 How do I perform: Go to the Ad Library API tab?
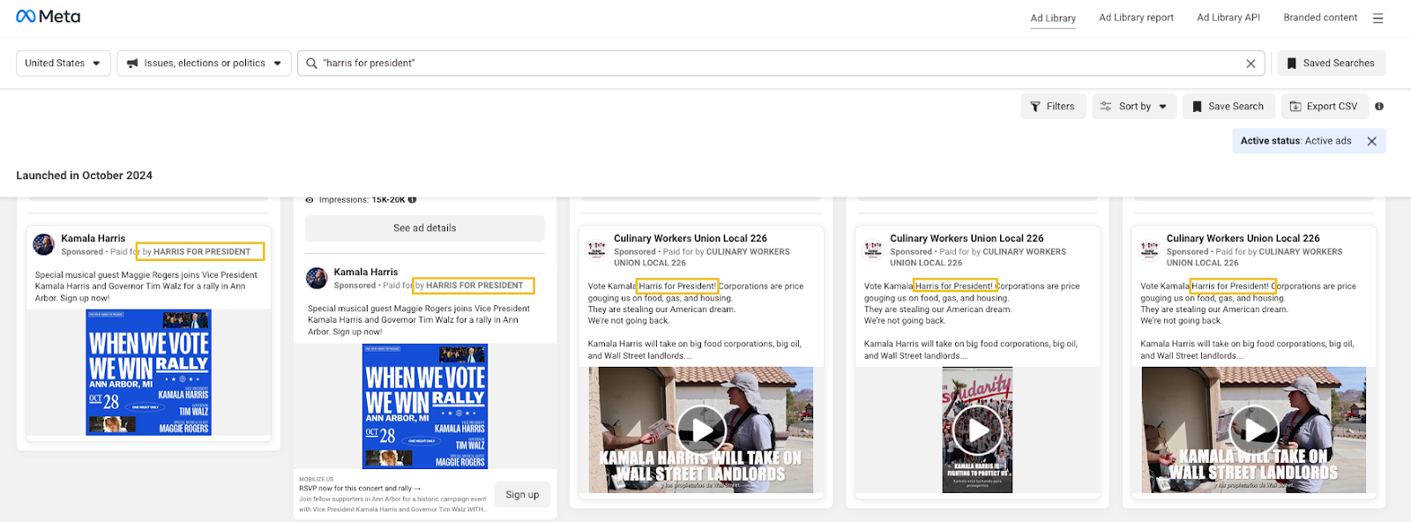1228,18
